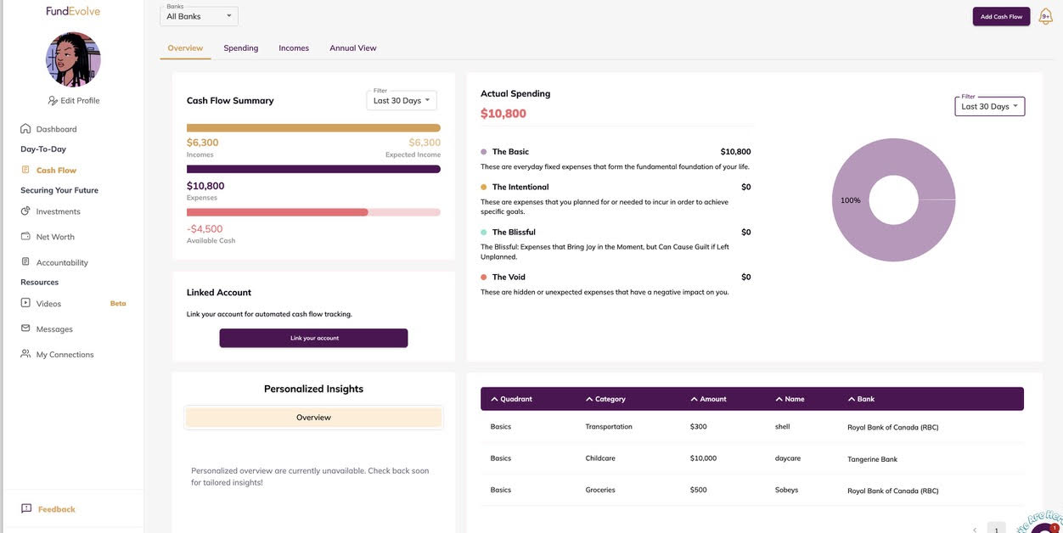
Task: Click the shell name cell
Action: click(783, 427)
